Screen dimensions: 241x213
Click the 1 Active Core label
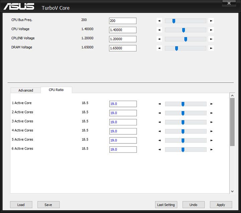pyautogui.click(x=22, y=103)
